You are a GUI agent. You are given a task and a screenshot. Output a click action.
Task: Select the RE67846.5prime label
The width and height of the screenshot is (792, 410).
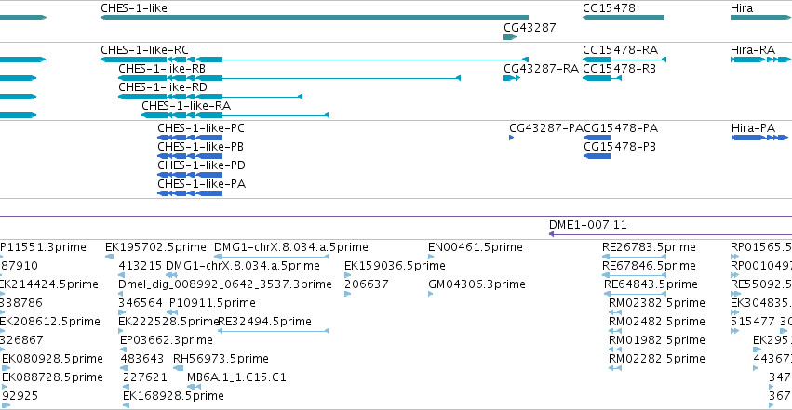click(649, 266)
